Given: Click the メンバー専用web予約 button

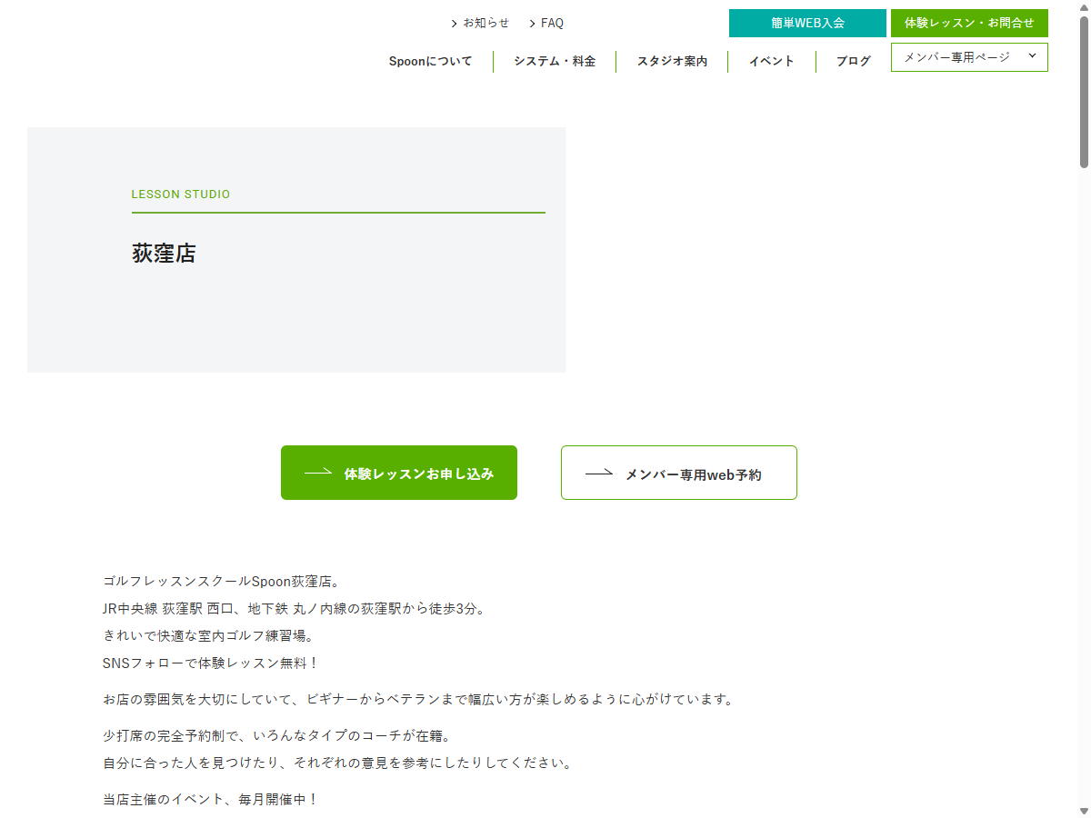Looking at the screenshot, I should pos(679,473).
